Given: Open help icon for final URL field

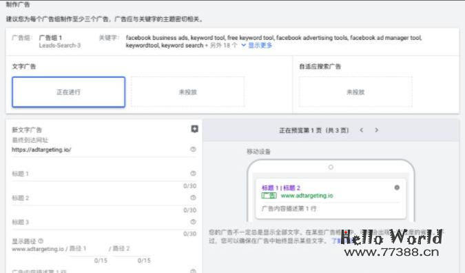Looking at the screenshot, I should tap(193, 150).
